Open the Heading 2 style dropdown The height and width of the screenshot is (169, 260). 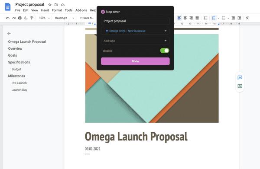point(64,18)
